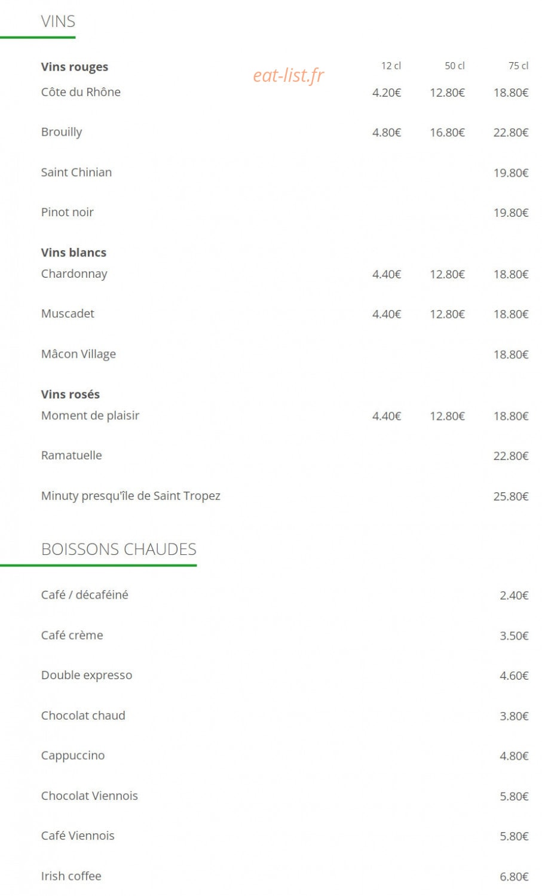The image size is (542, 896).
Task: Select the BOISSONS CHAUDES section heading
Action: [118, 549]
